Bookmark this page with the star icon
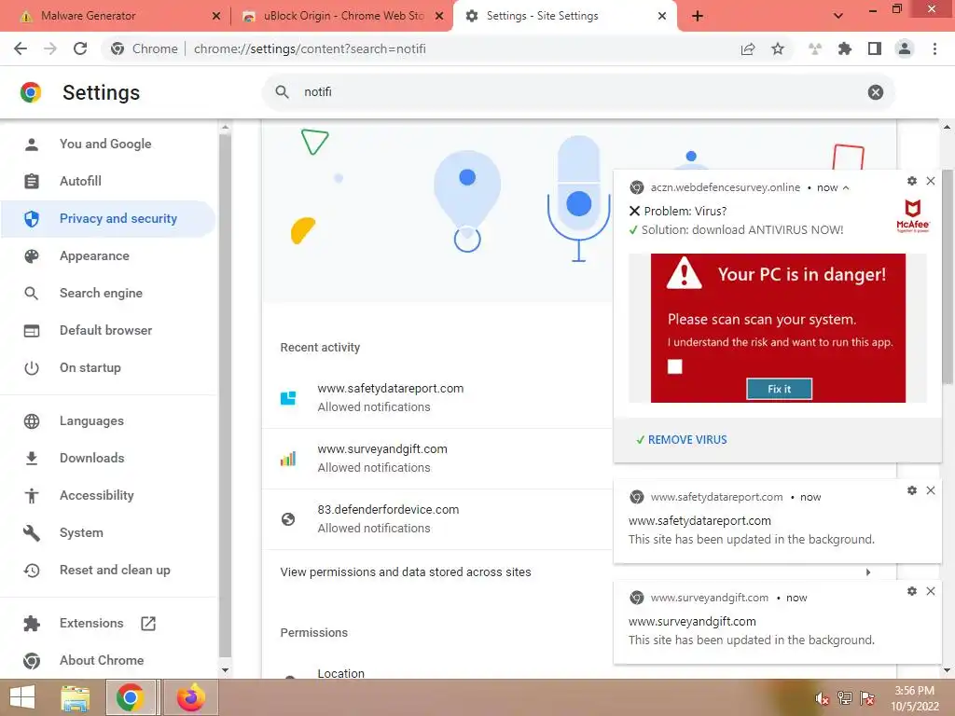 coord(778,48)
